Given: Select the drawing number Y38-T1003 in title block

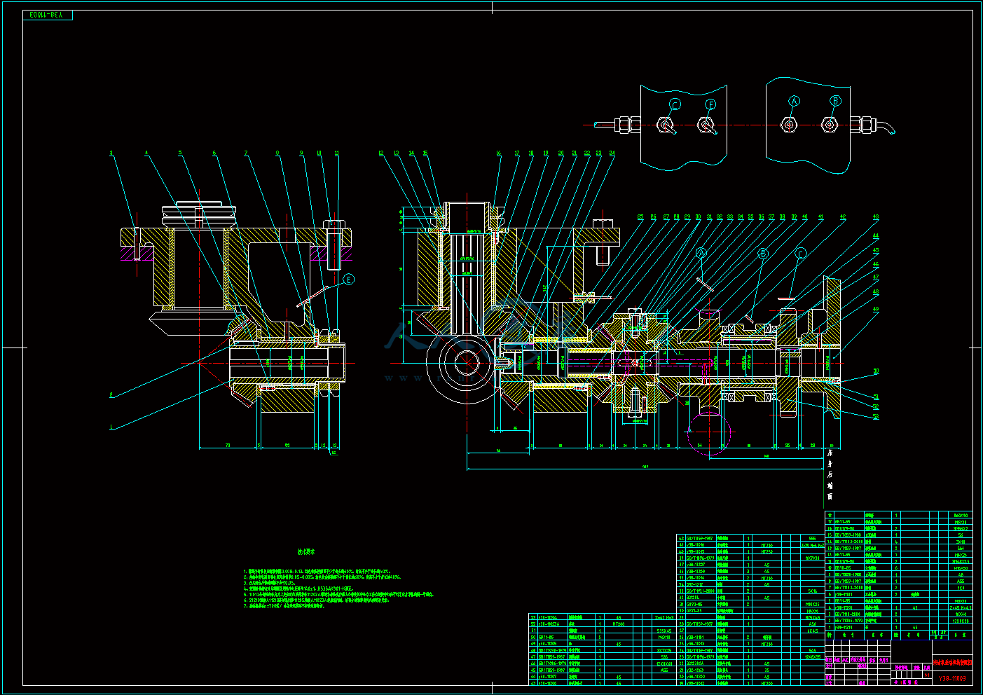Looking at the screenshot, I should click(x=952, y=678).
